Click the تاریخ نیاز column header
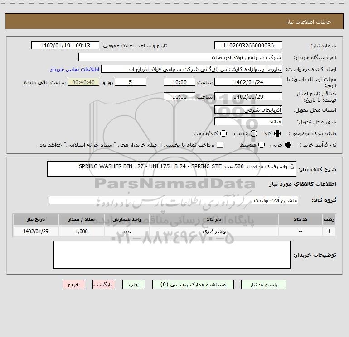The width and height of the screenshot is (349, 337). 36,219
